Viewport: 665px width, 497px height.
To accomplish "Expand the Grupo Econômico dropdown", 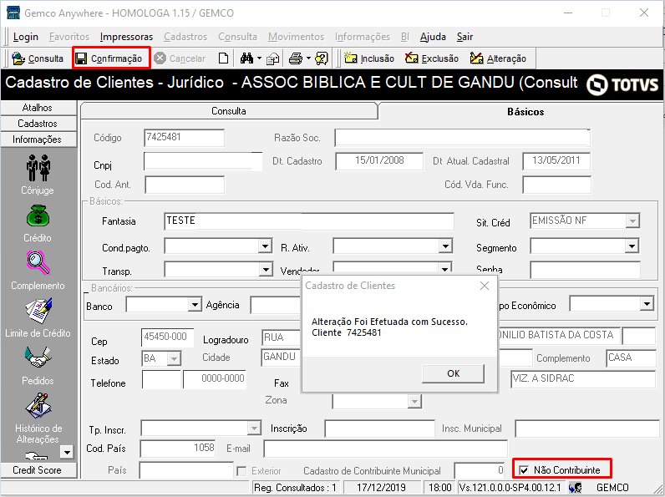I will 647,303.
